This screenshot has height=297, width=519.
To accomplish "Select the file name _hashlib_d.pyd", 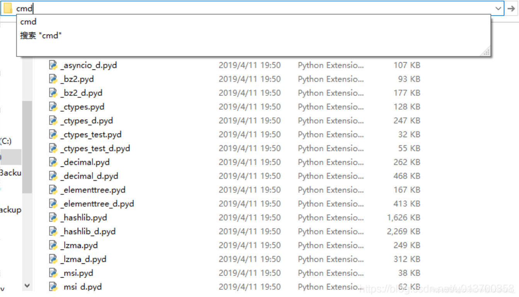I will (88, 232).
